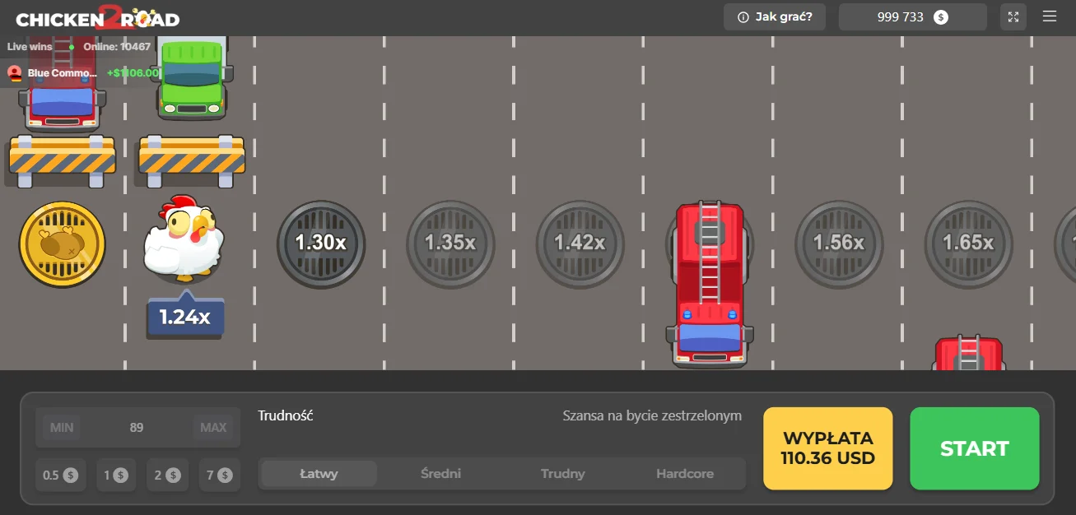This screenshot has height=515, width=1076.
Task: Open the Jak grać? help button
Action: (x=774, y=16)
